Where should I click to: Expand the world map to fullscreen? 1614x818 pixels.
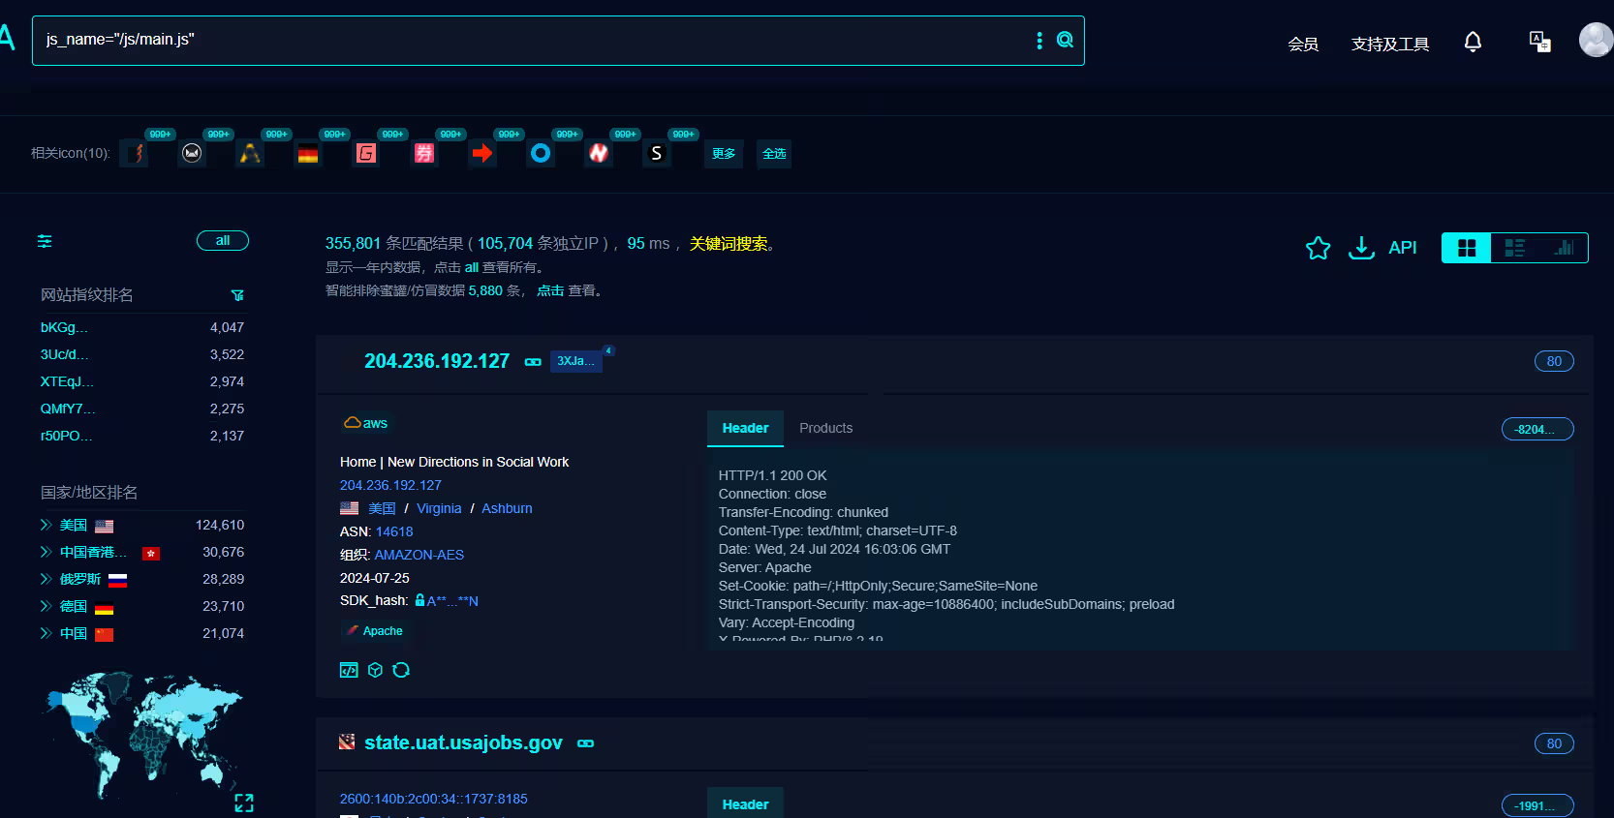(x=244, y=803)
